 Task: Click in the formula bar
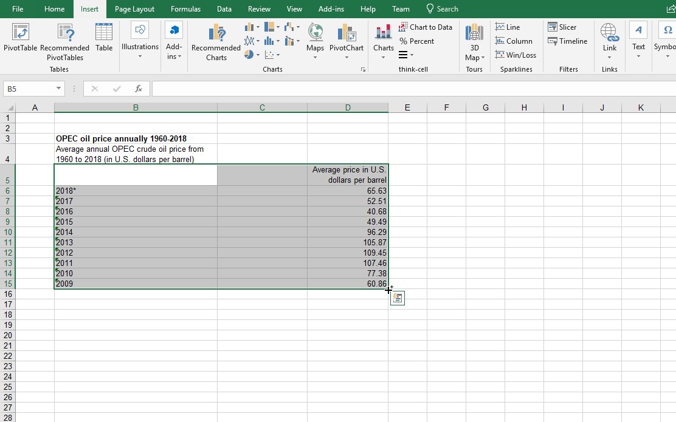click(x=413, y=89)
